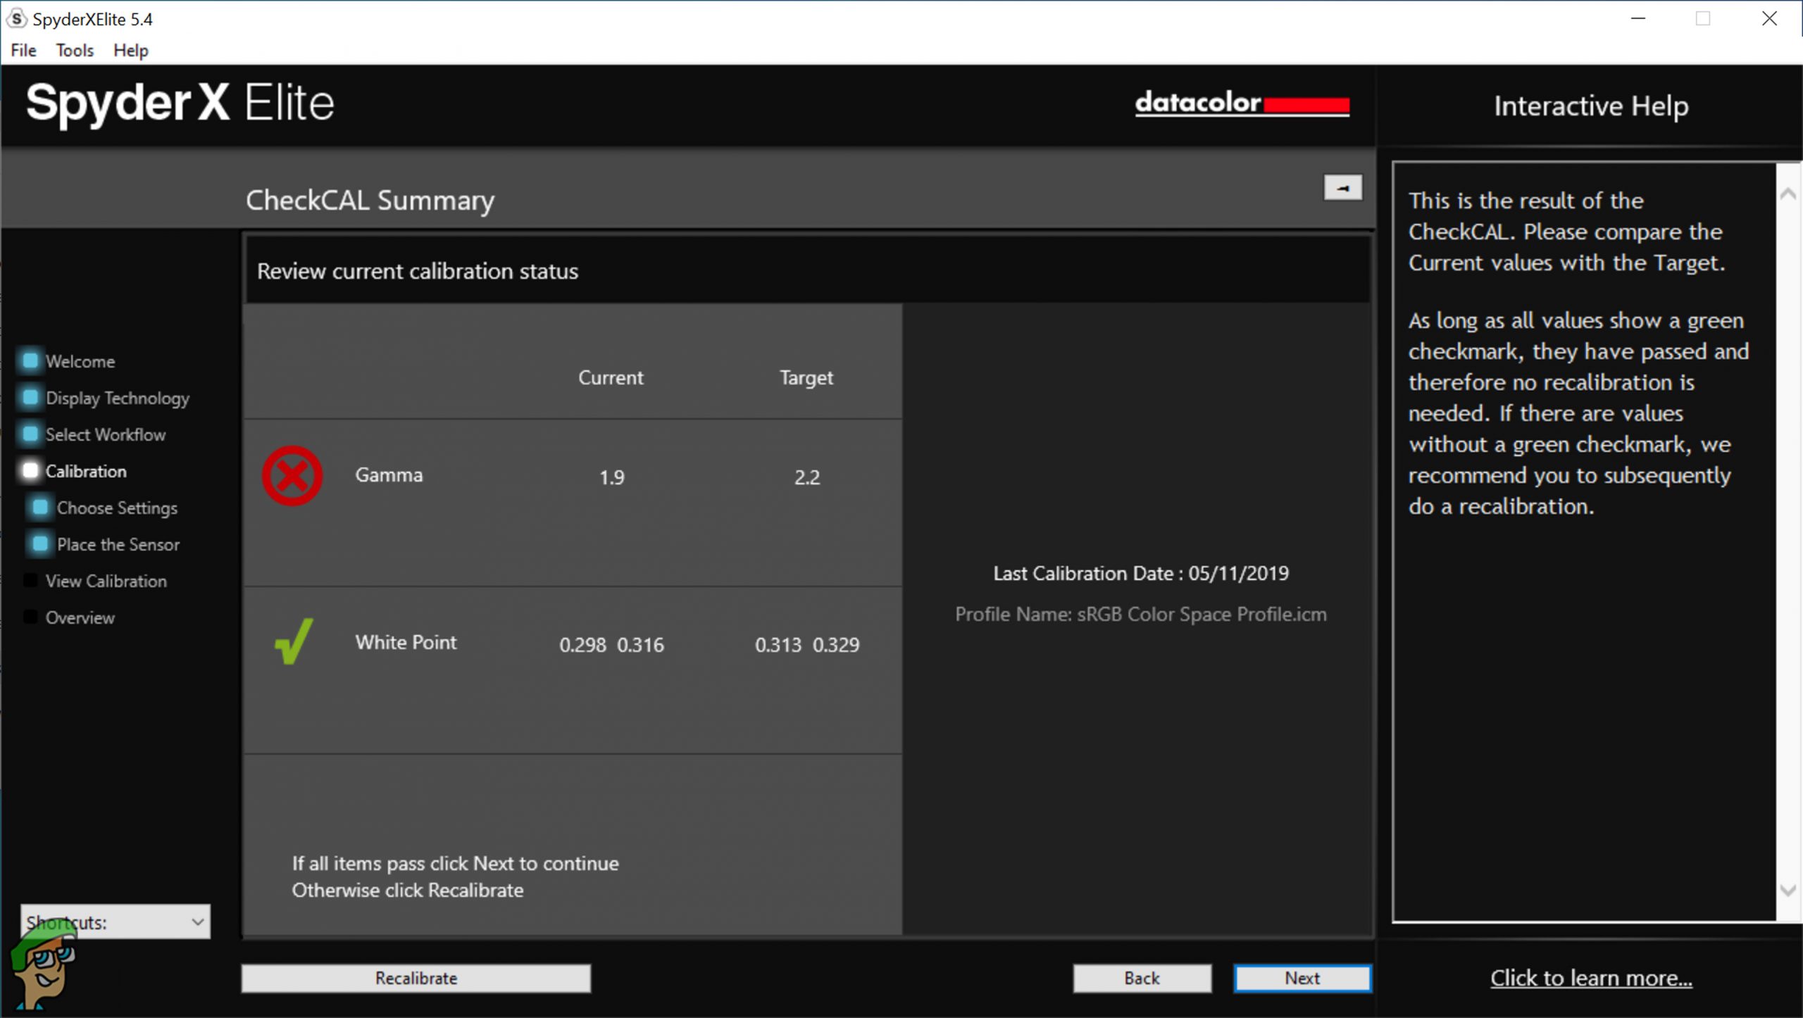Click the Display Technology step indicator icon
1803x1018 pixels.
(x=30, y=398)
